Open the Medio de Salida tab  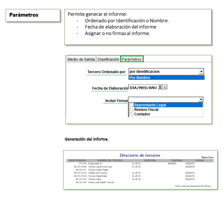81,59
